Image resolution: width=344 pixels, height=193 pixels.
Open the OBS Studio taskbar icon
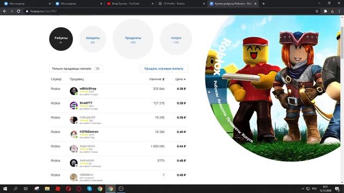pyautogui.click(x=121, y=189)
